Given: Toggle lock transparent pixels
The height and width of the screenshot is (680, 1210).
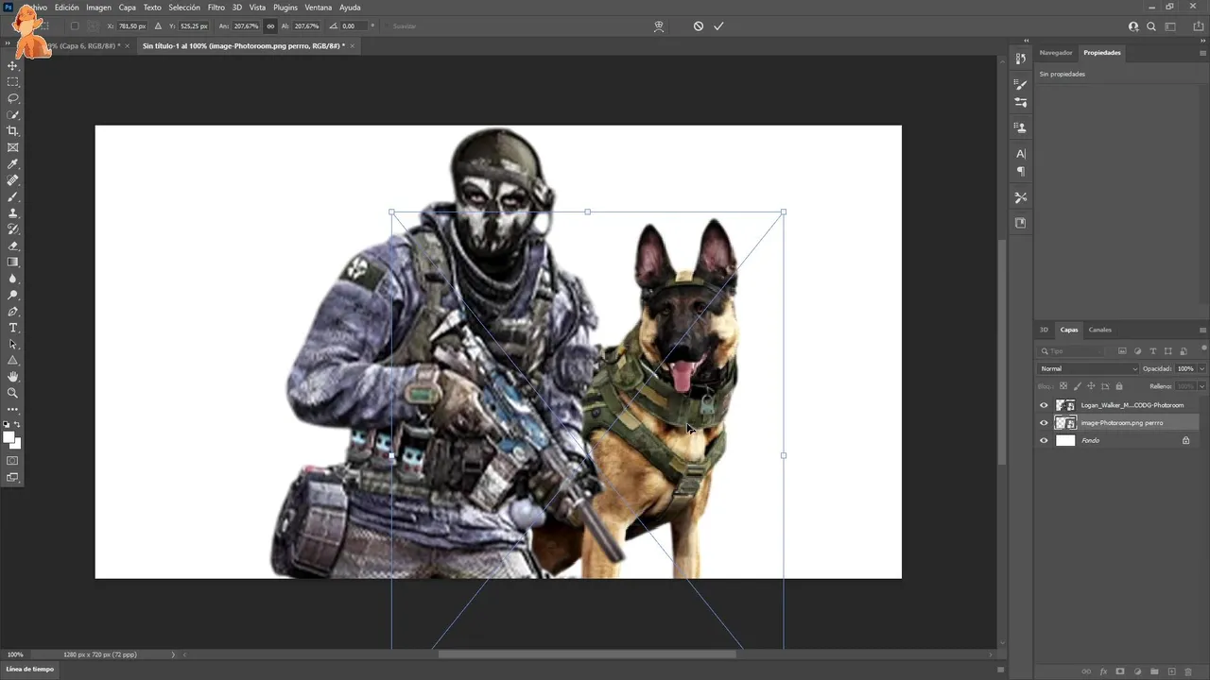Looking at the screenshot, I should point(1063,386).
